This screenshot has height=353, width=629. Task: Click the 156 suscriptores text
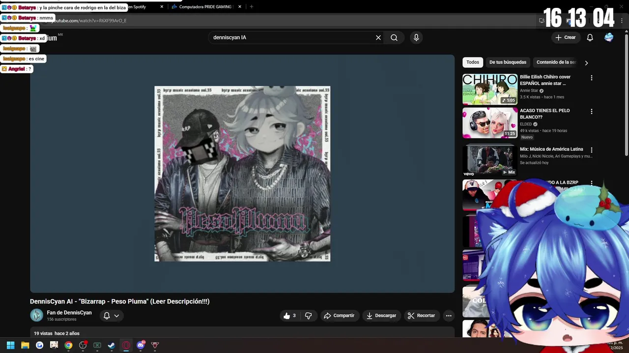click(x=61, y=320)
